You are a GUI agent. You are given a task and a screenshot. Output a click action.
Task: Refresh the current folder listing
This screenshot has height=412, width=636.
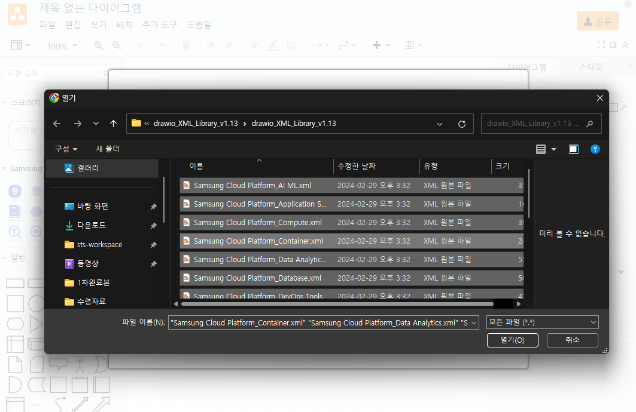point(461,124)
